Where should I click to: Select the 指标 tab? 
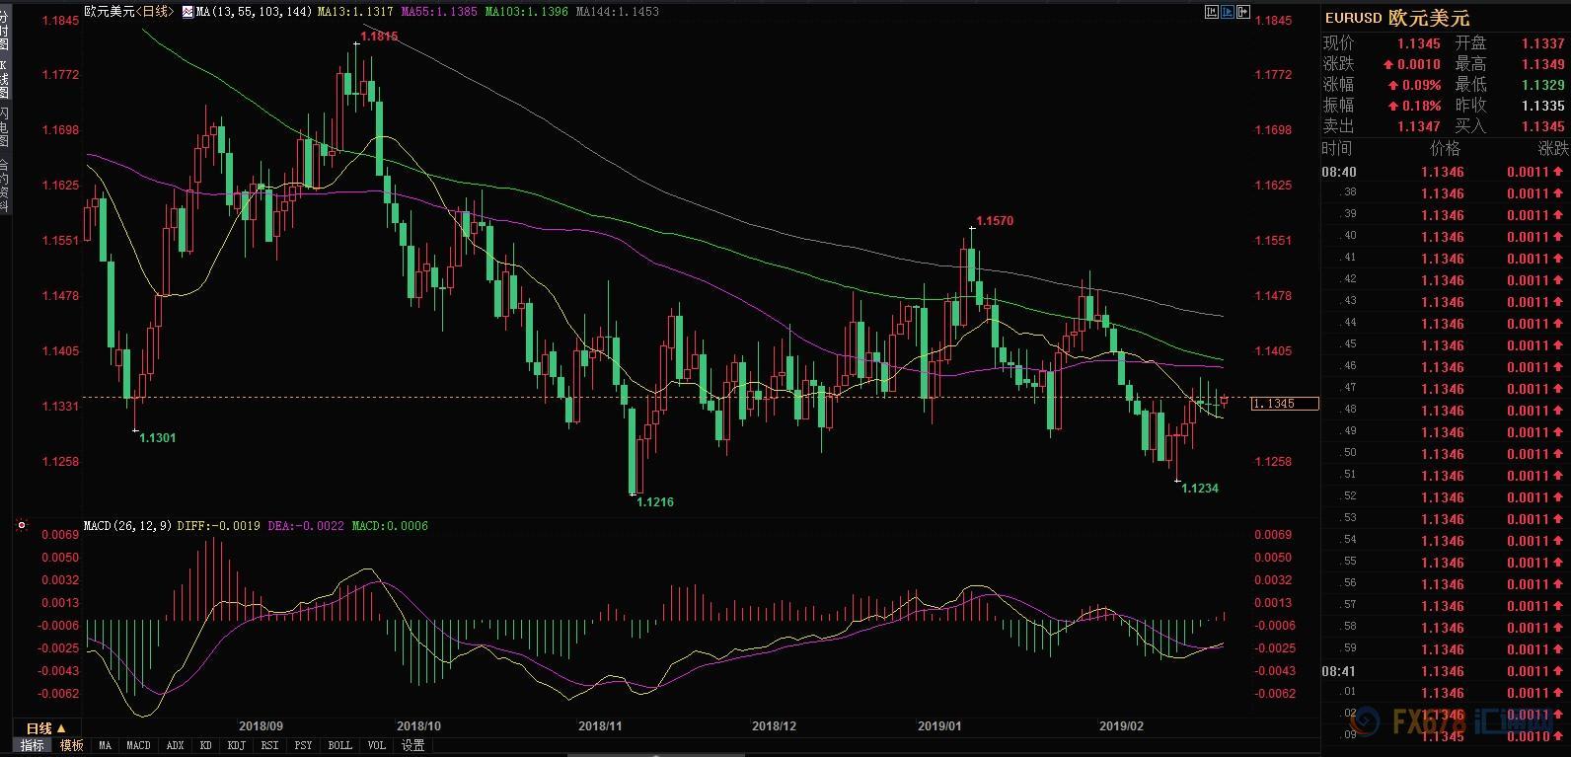coord(33,745)
